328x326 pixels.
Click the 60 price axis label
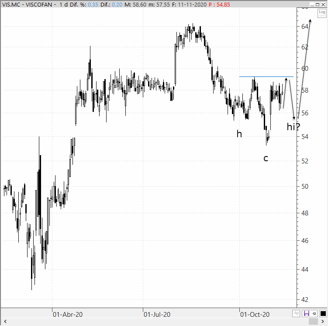305,69
